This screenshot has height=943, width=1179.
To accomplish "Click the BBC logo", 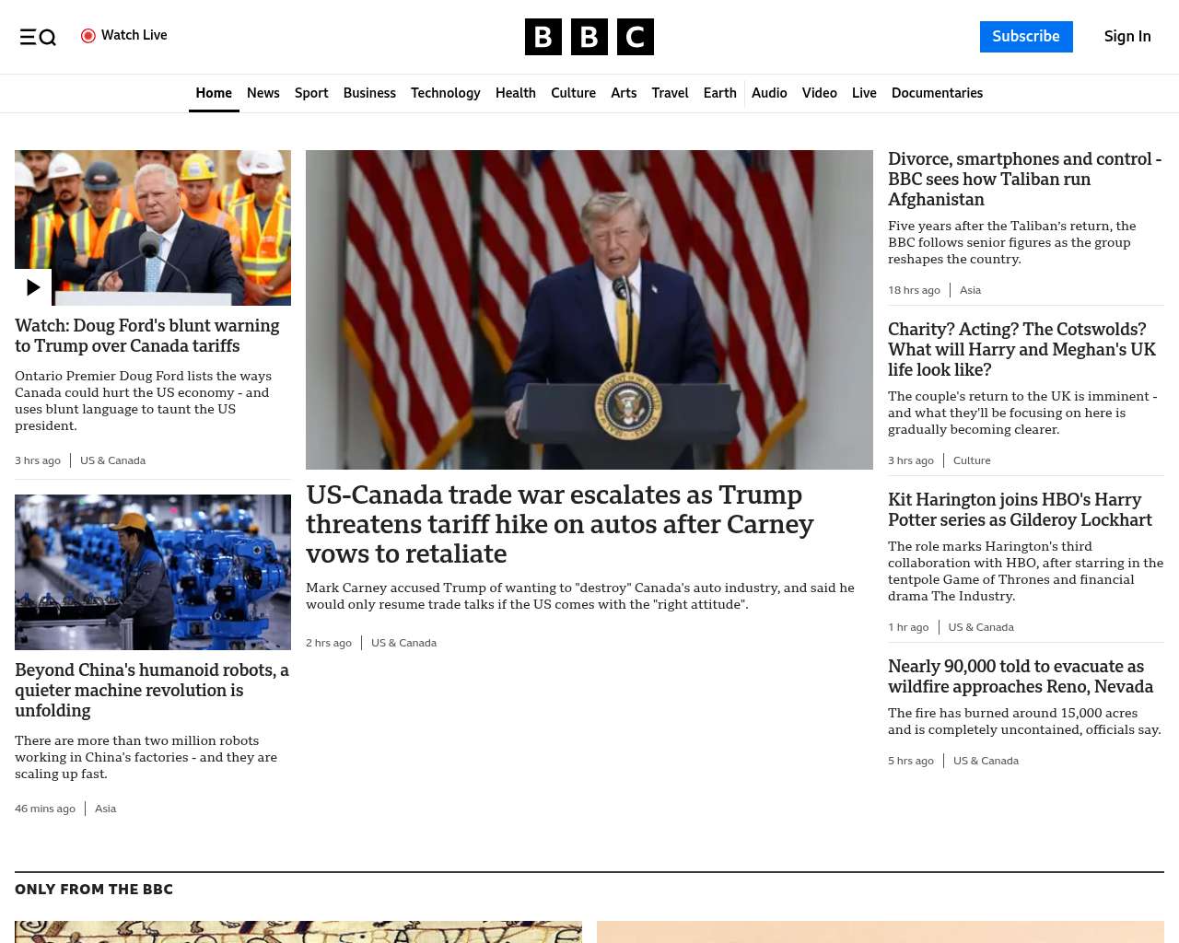I will tap(589, 37).
